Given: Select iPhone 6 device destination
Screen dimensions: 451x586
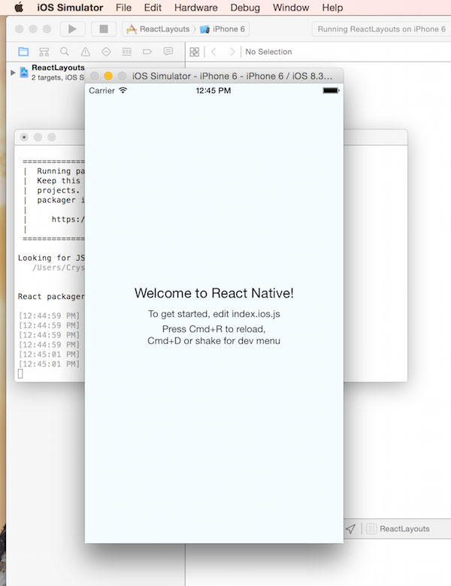Looking at the screenshot, I should click(222, 29).
